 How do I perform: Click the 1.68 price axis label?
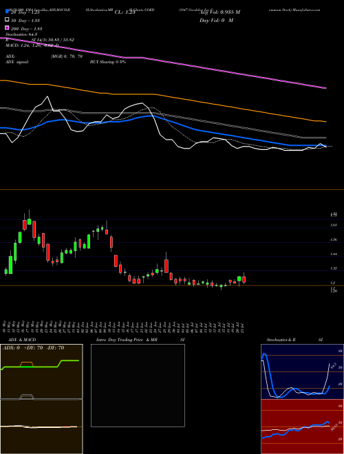(x=333, y=225)
